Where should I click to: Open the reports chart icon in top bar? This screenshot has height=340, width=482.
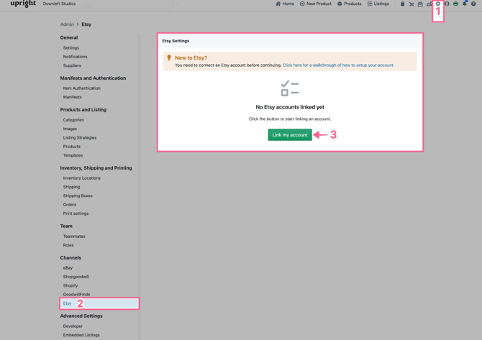pos(429,4)
